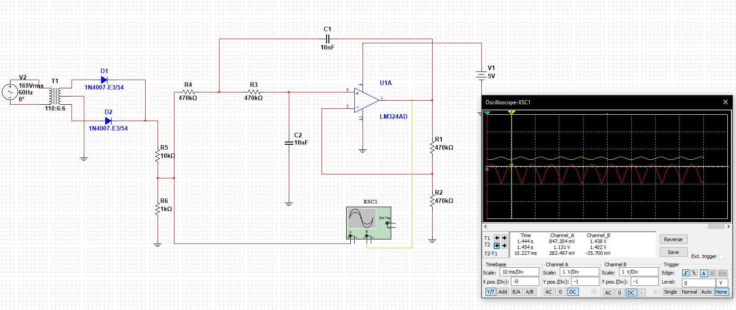The image size is (736, 310).
Task: Click the oscilloscope scrollbar left arrow
Action: (x=486, y=226)
